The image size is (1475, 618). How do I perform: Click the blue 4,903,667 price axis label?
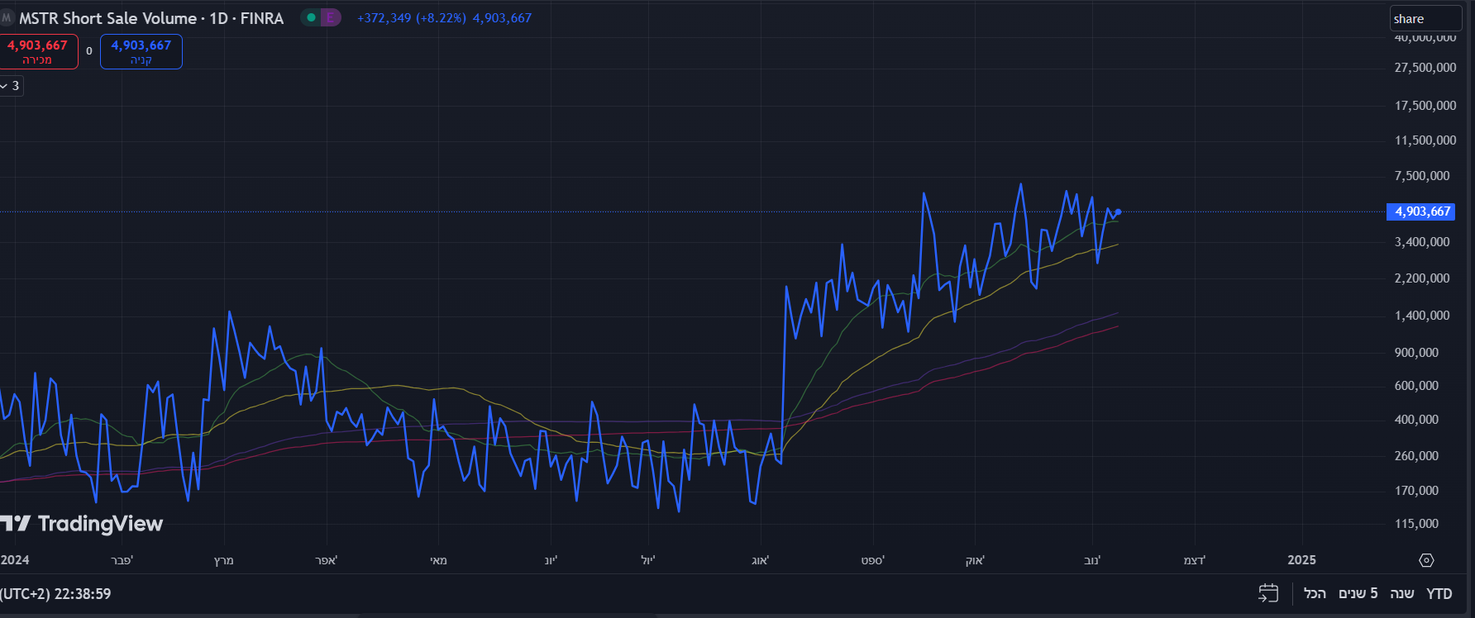point(1420,212)
